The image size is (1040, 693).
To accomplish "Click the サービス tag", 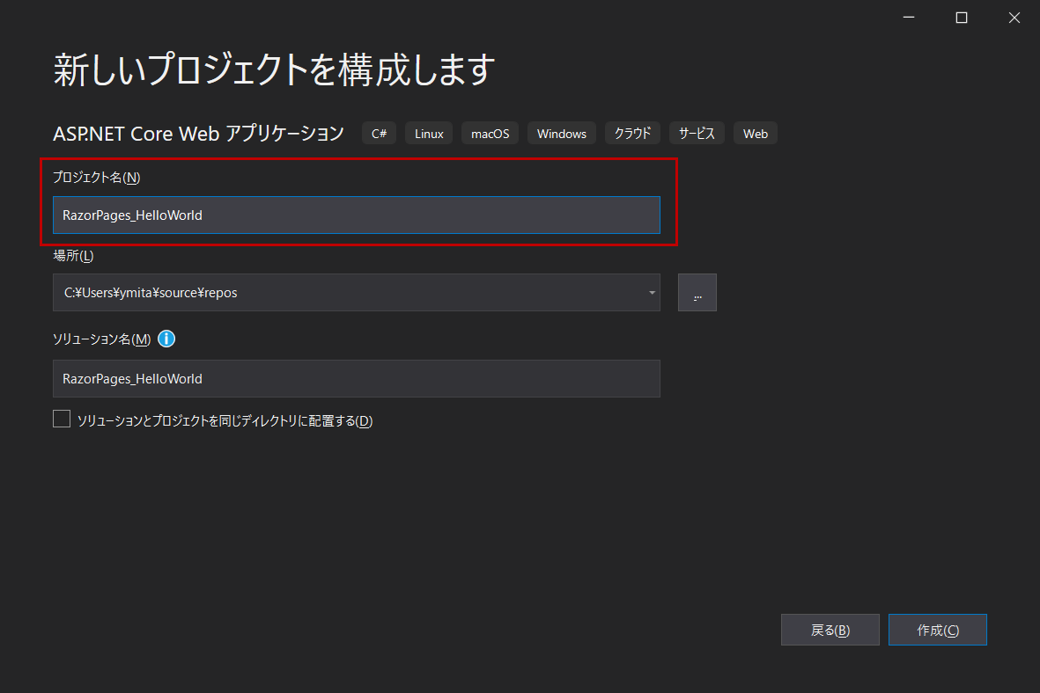I will tap(697, 133).
